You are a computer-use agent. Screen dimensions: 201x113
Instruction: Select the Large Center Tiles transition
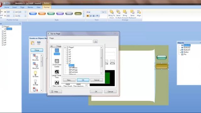(x=57, y=74)
